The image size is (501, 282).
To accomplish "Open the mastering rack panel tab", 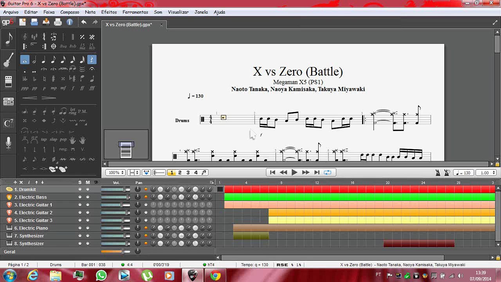I will (x=9, y=102).
